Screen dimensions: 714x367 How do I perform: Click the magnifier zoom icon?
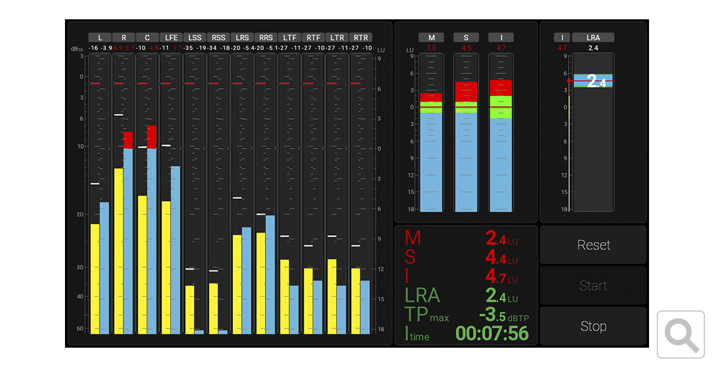(682, 335)
